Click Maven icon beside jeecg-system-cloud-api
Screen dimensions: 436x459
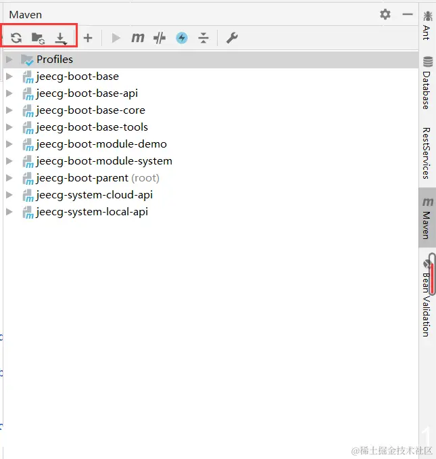(x=28, y=195)
